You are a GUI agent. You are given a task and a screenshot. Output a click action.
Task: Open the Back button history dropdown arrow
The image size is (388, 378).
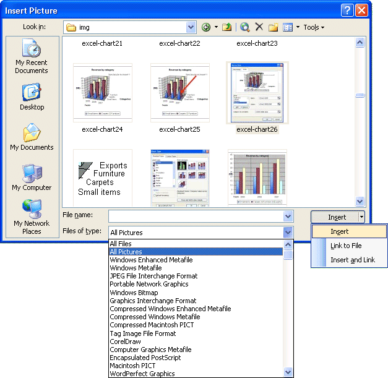pos(216,27)
